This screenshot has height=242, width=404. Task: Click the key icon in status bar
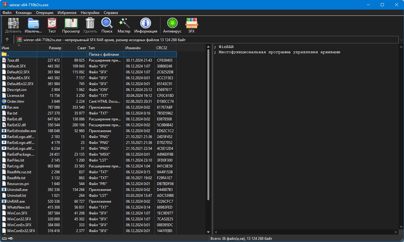click(x=10, y=238)
